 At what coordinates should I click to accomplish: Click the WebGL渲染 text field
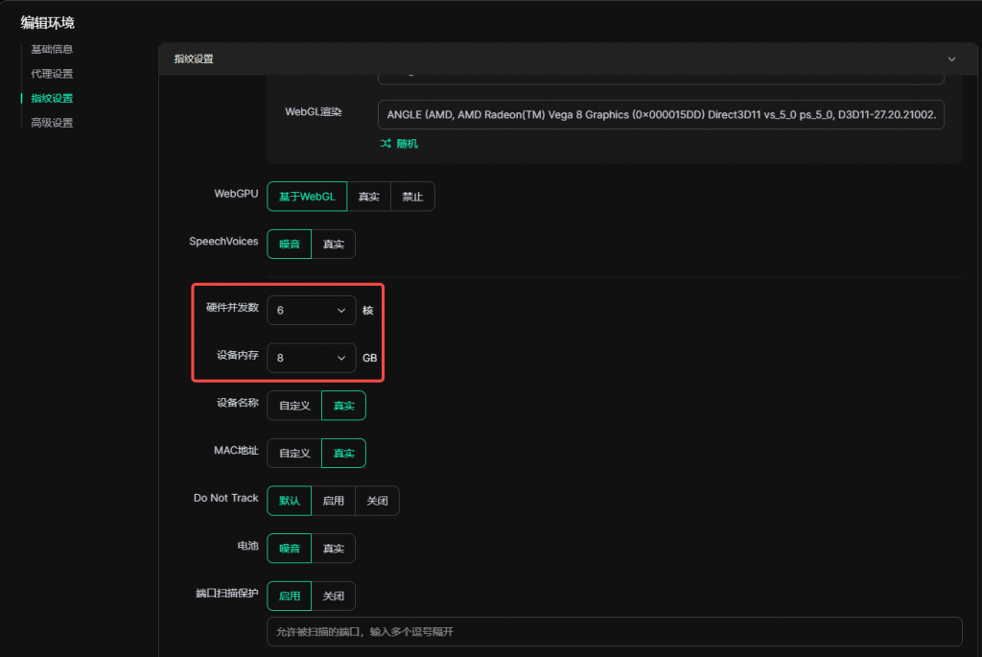661,113
